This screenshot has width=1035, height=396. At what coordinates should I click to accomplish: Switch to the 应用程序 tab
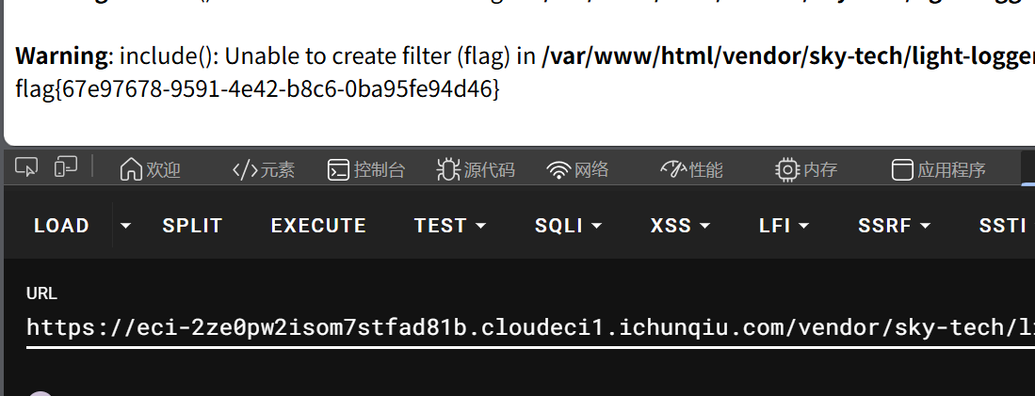[938, 169]
